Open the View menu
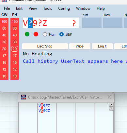 (x=33, y=8)
